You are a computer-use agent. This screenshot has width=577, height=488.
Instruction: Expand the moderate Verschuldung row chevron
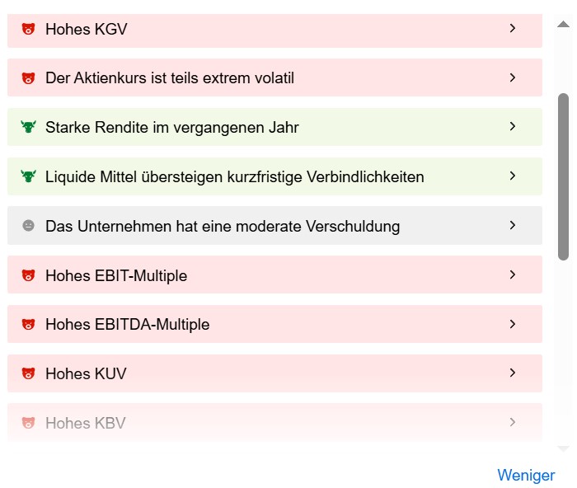pyautogui.click(x=512, y=225)
